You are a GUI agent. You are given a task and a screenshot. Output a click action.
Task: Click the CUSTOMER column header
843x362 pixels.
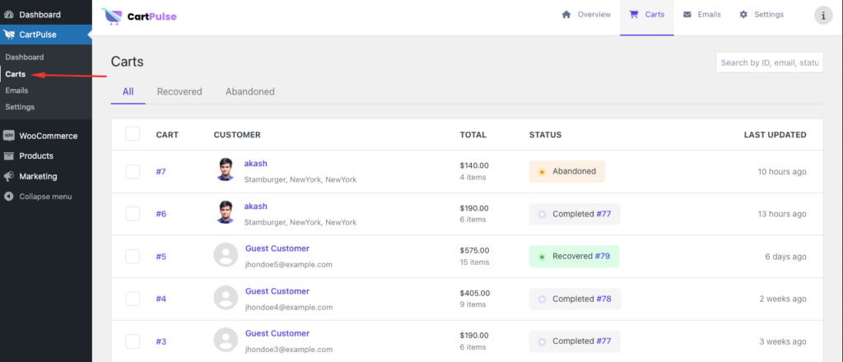click(237, 135)
